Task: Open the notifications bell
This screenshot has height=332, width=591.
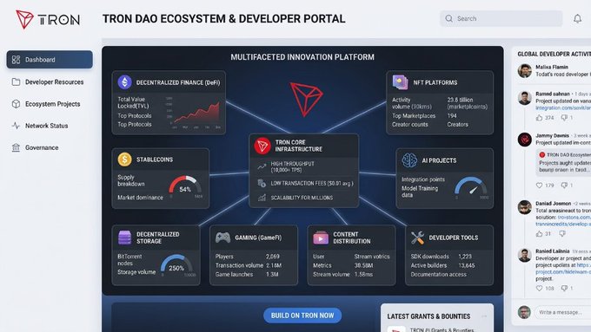Action: (577, 18)
